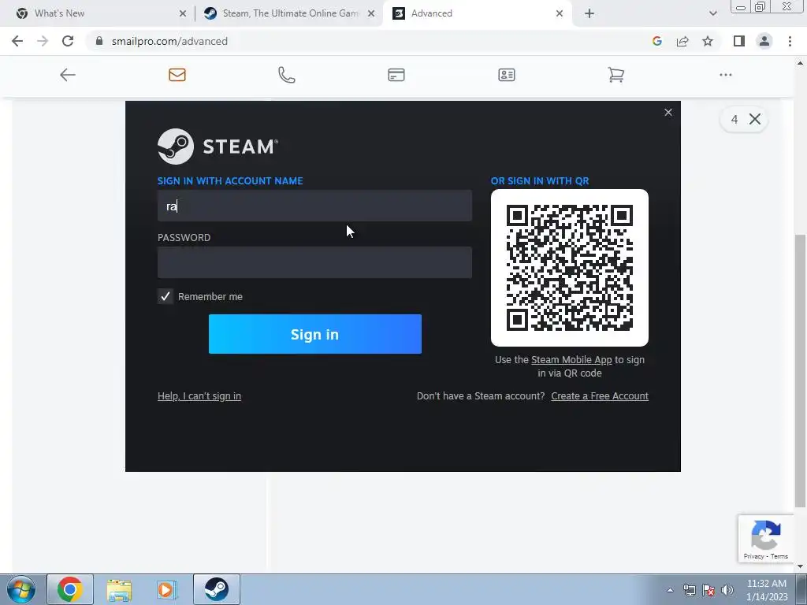Click the site lock icon in address bar

[x=99, y=41]
